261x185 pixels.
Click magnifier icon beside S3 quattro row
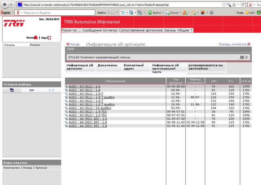pos(66,108)
